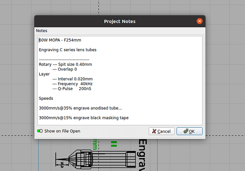Toggle the Show on File Open switch

coord(40,131)
